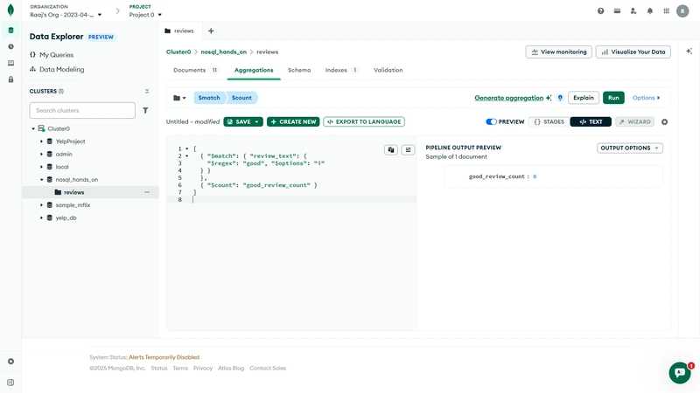Filter clusters with funnel icon
Image resolution: width=700 pixels, height=393 pixels.
click(x=145, y=111)
